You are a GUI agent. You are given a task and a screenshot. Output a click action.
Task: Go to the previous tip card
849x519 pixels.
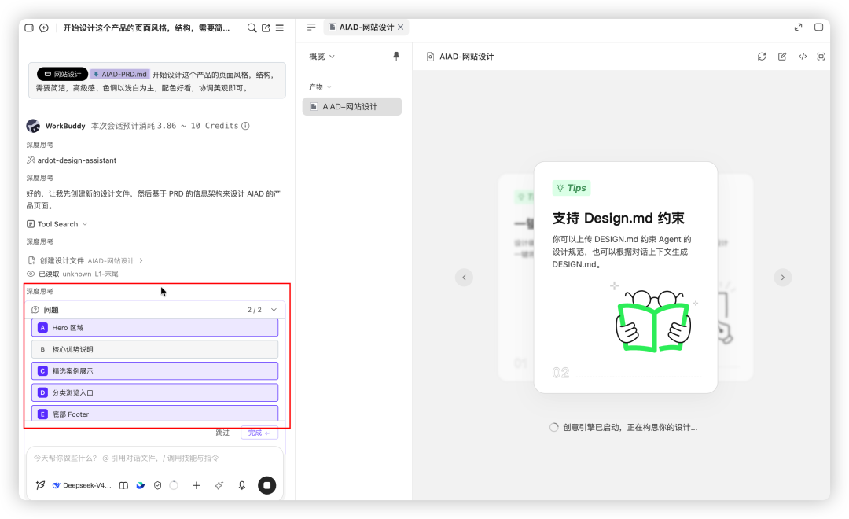pyautogui.click(x=464, y=278)
